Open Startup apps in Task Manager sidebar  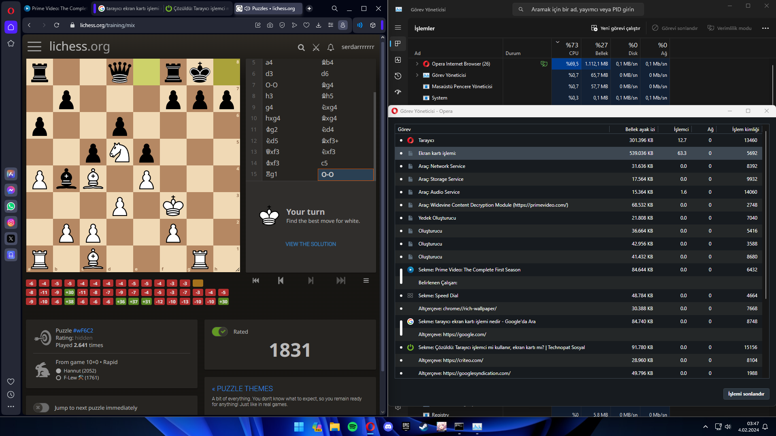(398, 92)
